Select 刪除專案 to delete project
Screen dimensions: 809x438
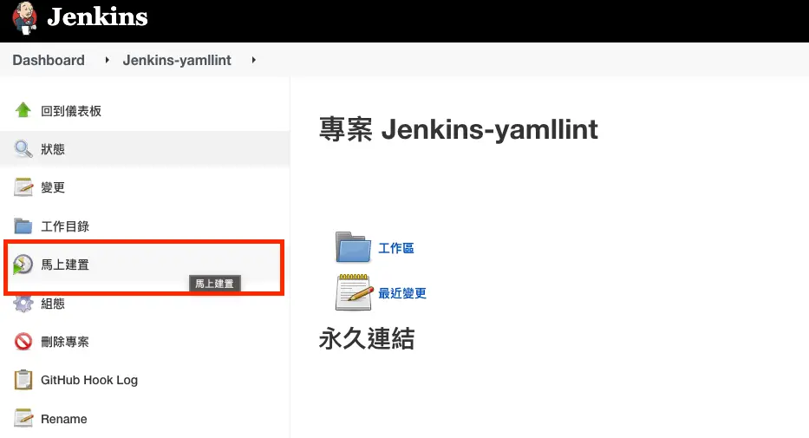pyautogui.click(x=65, y=342)
